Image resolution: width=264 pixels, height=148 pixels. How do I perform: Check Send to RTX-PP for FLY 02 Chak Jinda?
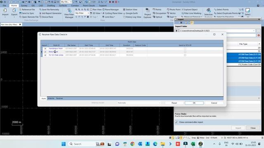pyautogui.click(x=185, y=55)
